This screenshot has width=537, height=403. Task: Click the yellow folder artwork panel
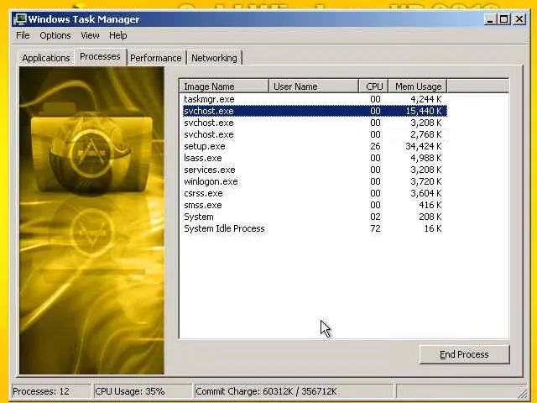click(x=91, y=220)
